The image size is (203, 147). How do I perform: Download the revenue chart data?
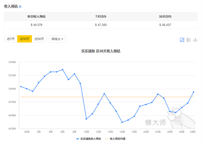(195, 40)
